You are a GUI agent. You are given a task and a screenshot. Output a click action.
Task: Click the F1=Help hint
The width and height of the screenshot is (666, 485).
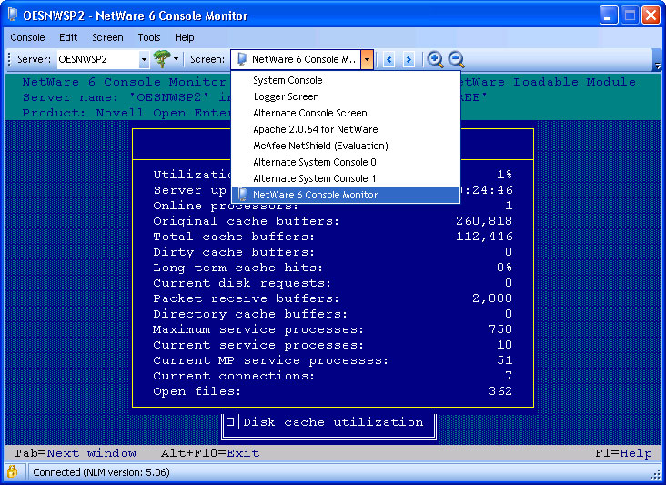[x=623, y=453]
